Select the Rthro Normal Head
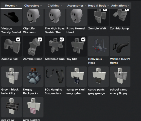 pos(77,17)
